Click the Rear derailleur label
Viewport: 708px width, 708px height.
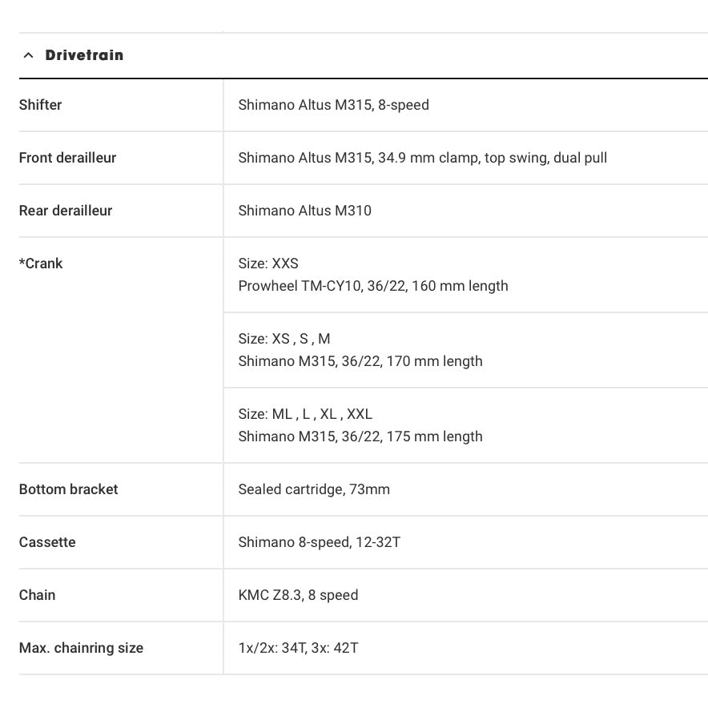(66, 211)
